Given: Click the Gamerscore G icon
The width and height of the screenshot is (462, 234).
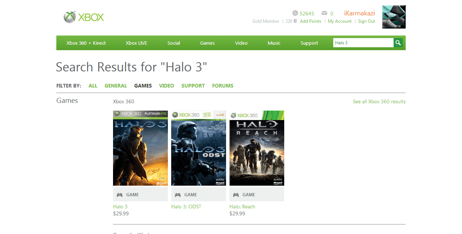Looking at the screenshot, I should coord(295,13).
